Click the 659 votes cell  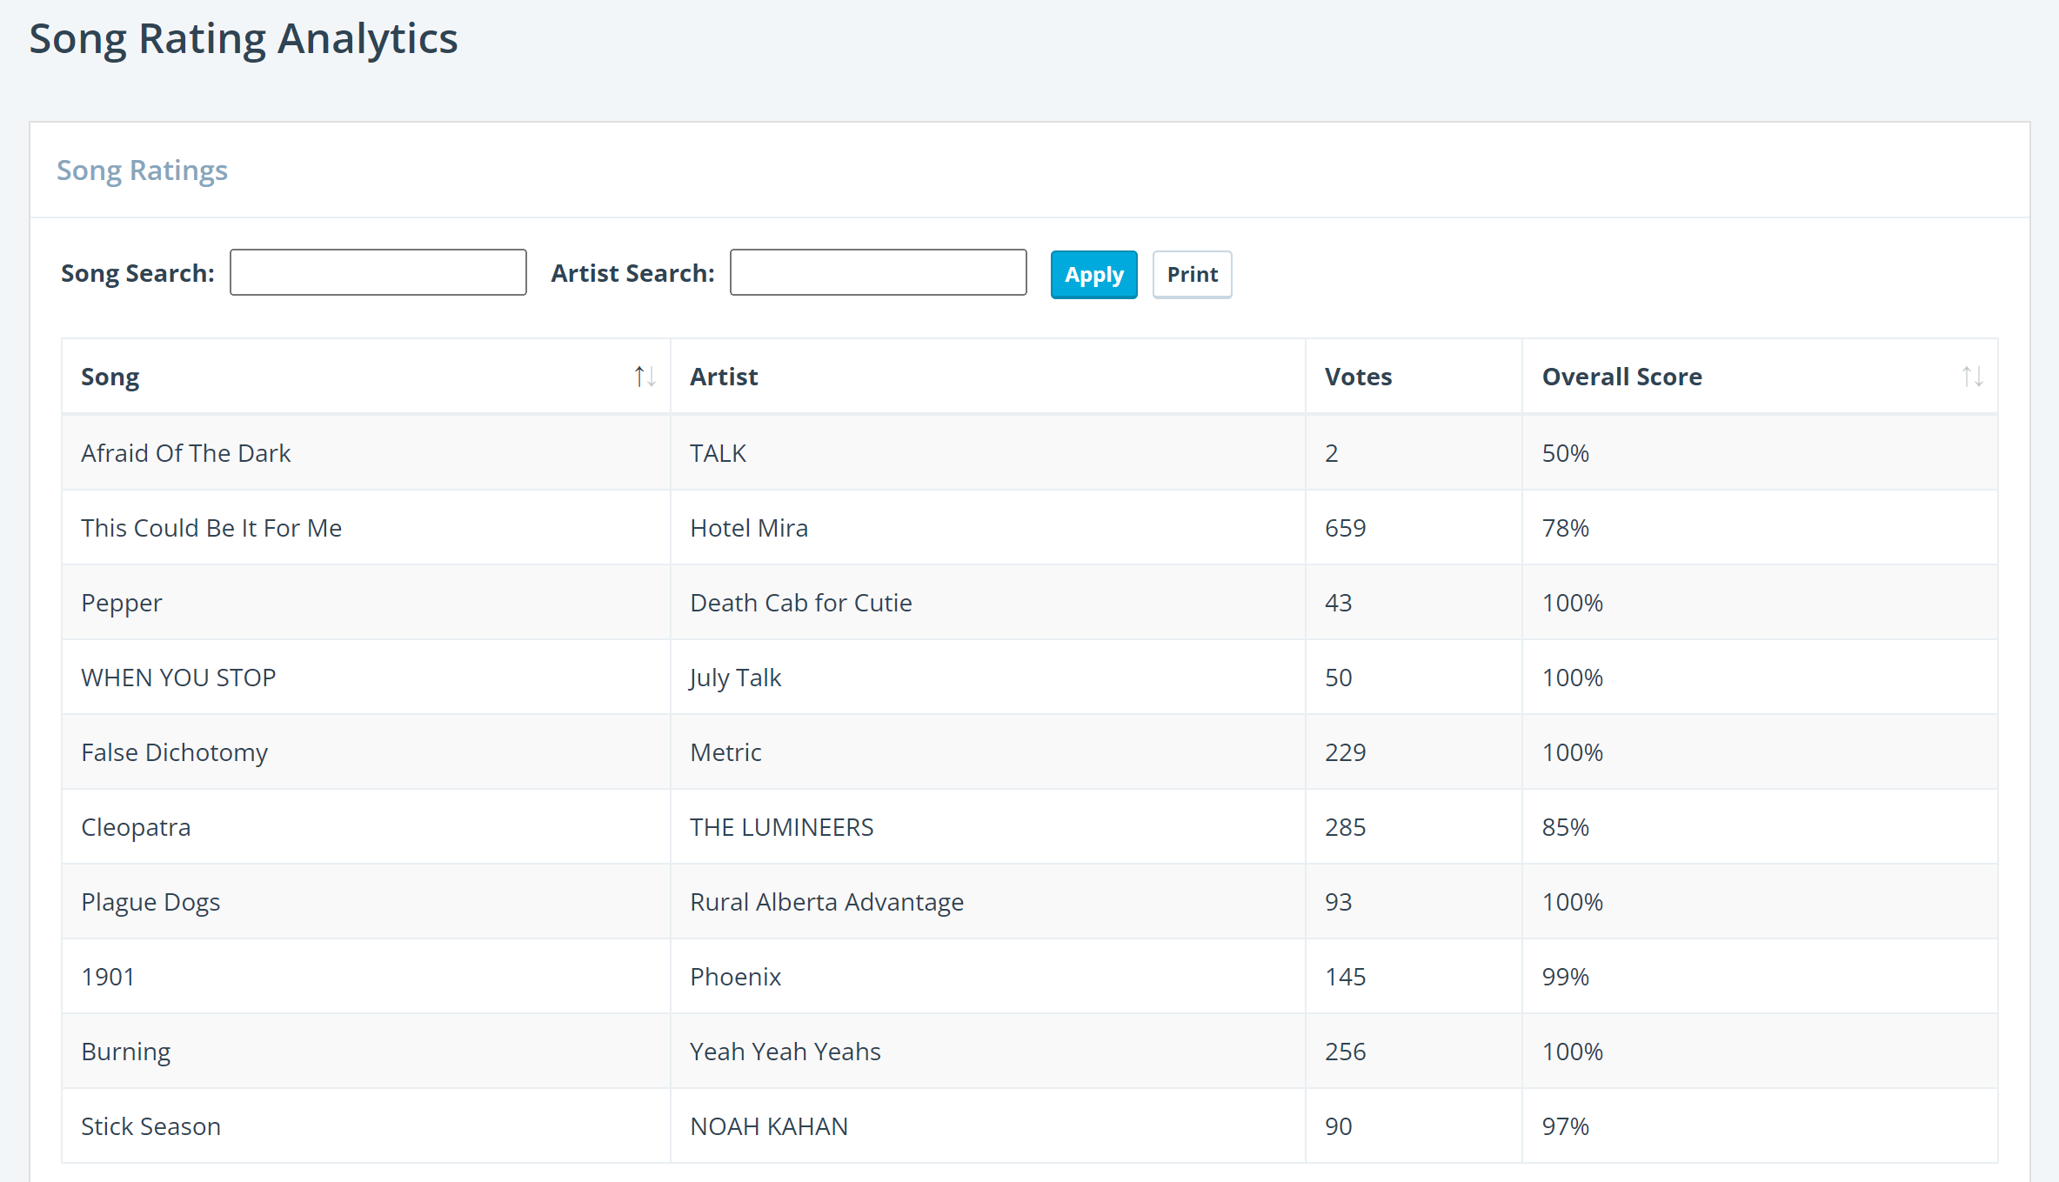tap(1414, 528)
